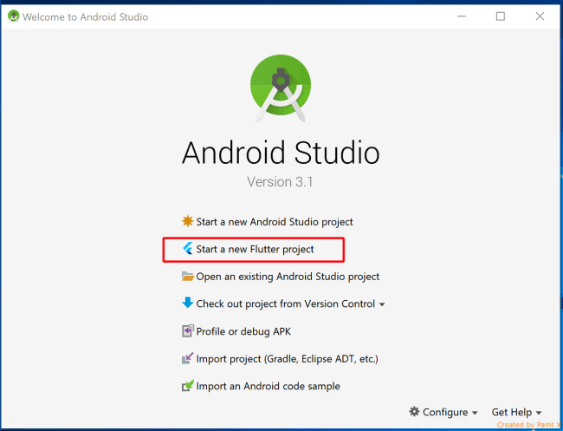Expand the Get Help dropdown arrow
563x431 pixels.
(539, 413)
